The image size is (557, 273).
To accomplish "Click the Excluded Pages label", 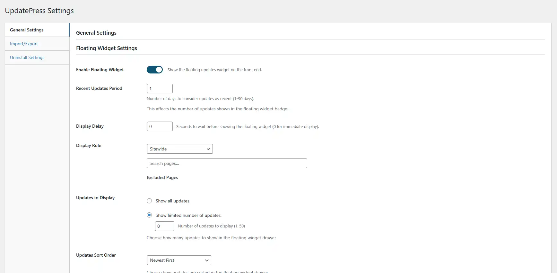I will coord(162,177).
